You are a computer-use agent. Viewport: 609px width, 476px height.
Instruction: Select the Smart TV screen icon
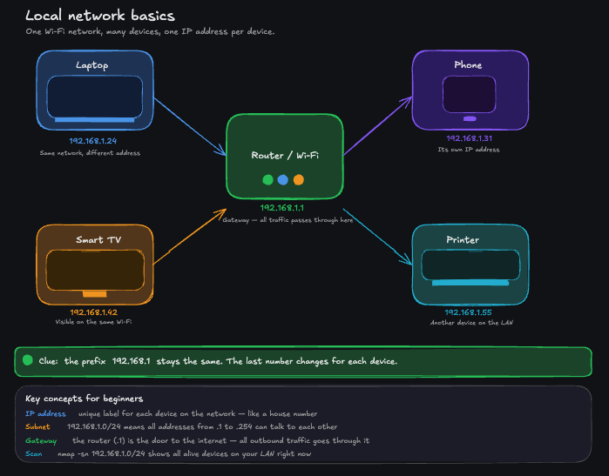(94, 272)
